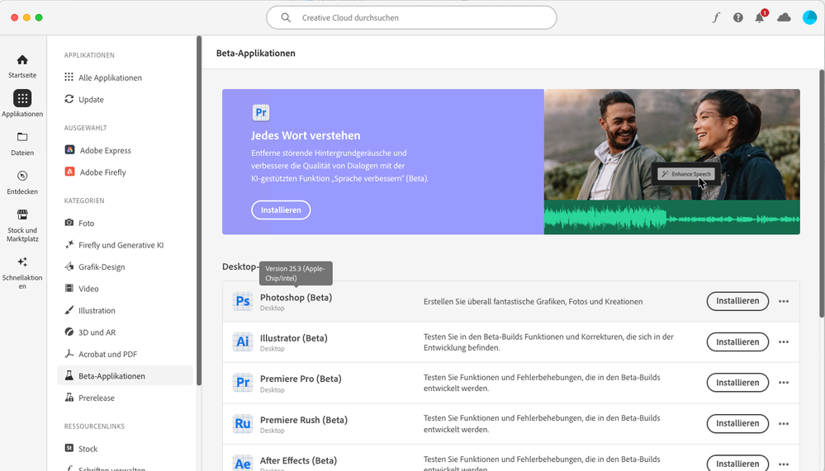Image resolution: width=825 pixels, height=471 pixels.
Task: Open the Schnellaktionen sparkle icon
Action: pyautogui.click(x=22, y=261)
